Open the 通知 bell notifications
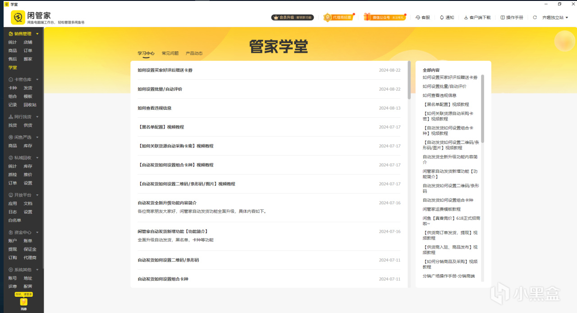 click(x=447, y=18)
